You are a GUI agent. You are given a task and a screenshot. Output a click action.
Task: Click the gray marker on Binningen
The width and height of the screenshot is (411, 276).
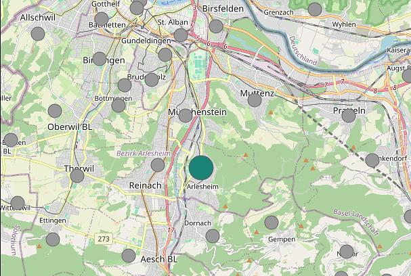coord(100,59)
